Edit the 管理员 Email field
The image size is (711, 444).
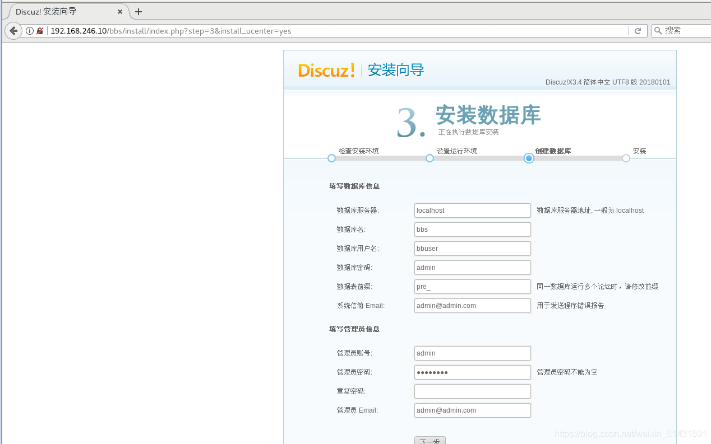coord(473,410)
